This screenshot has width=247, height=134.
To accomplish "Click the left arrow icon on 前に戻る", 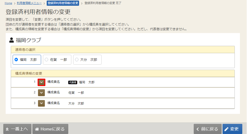I will click(x=198, y=129).
